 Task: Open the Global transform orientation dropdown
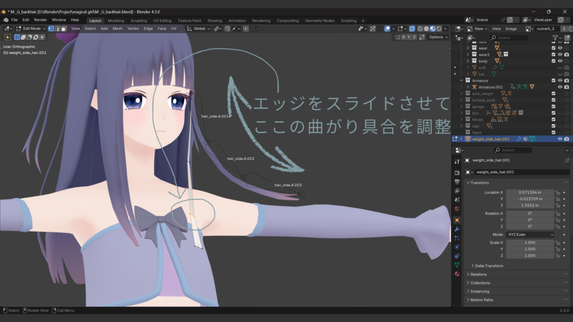click(x=199, y=29)
